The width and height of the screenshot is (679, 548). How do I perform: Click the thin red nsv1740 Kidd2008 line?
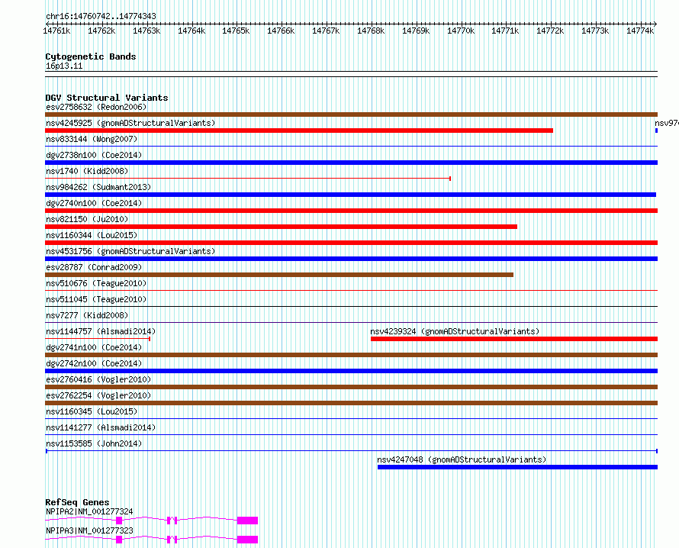(248, 179)
